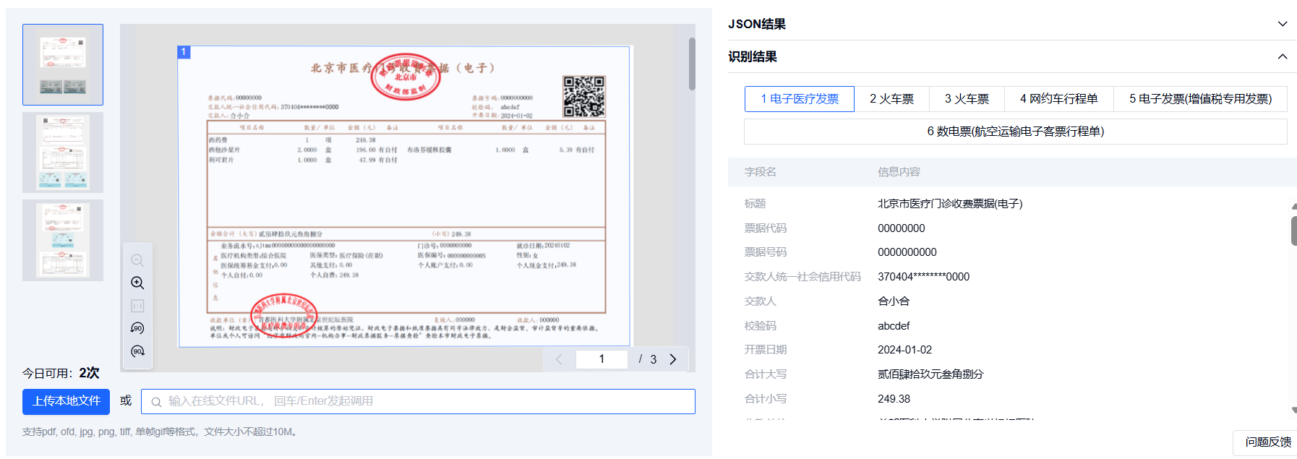The image size is (1297, 459).
Task: Click 合计大写 value 贰佰肆拾玖元叁角捌分
Action: click(930, 374)
